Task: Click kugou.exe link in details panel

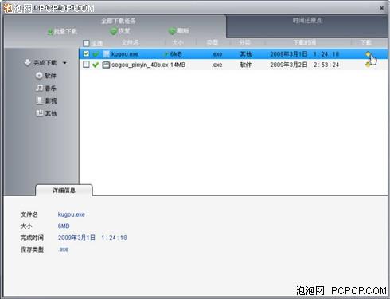Action: pyautogui.click(x=71, y=214)
